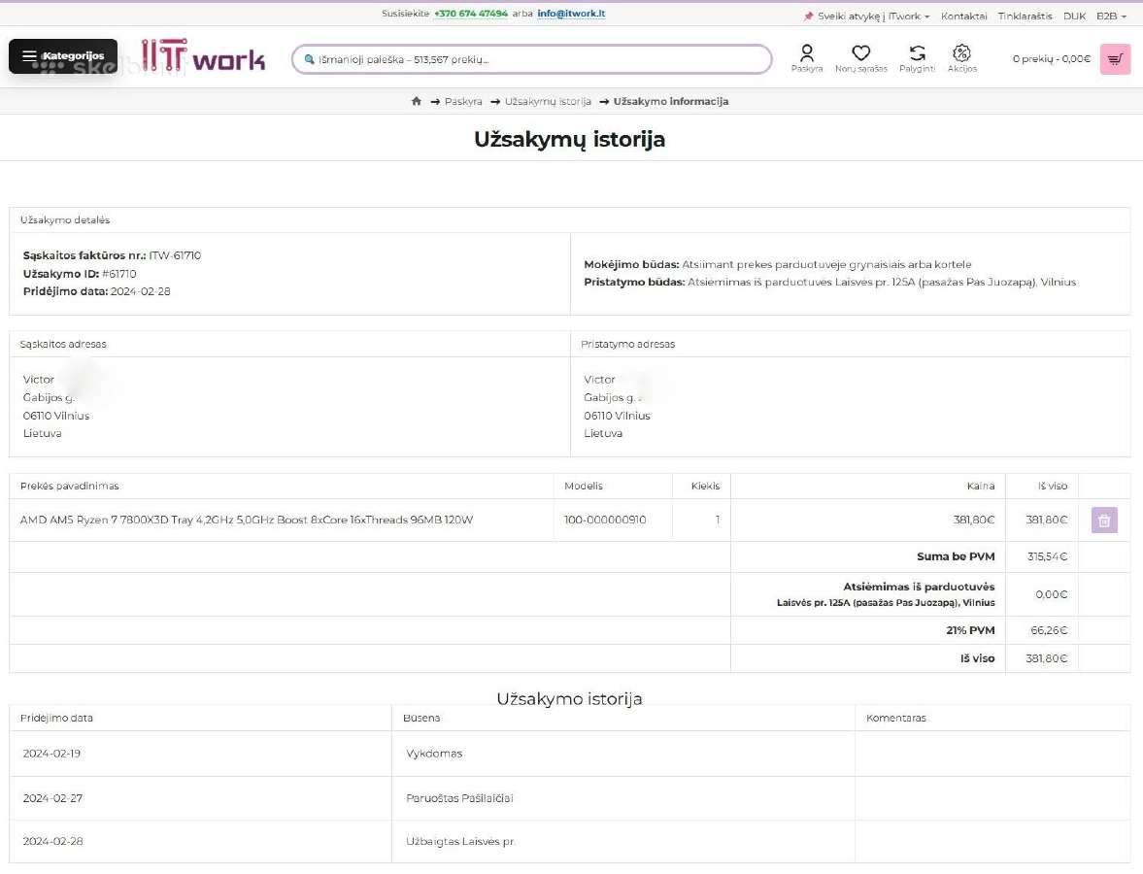Click the 'Sąskaitos adresas' panel header

(x=289, y=344)
